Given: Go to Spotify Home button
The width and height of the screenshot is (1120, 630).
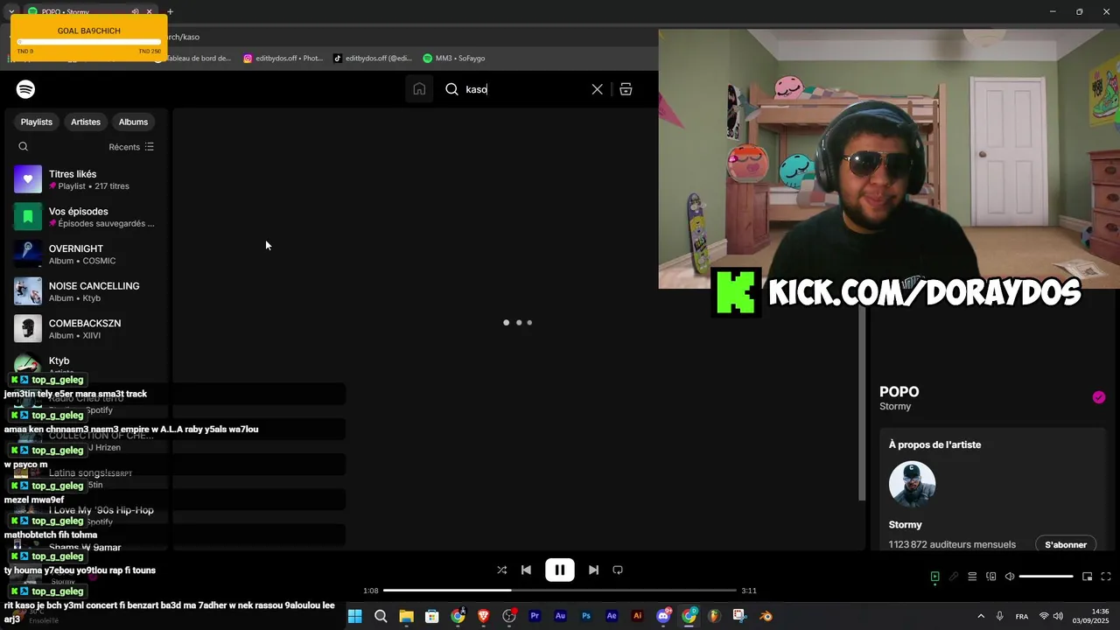Looking at the screenshot, I should 419,89.
